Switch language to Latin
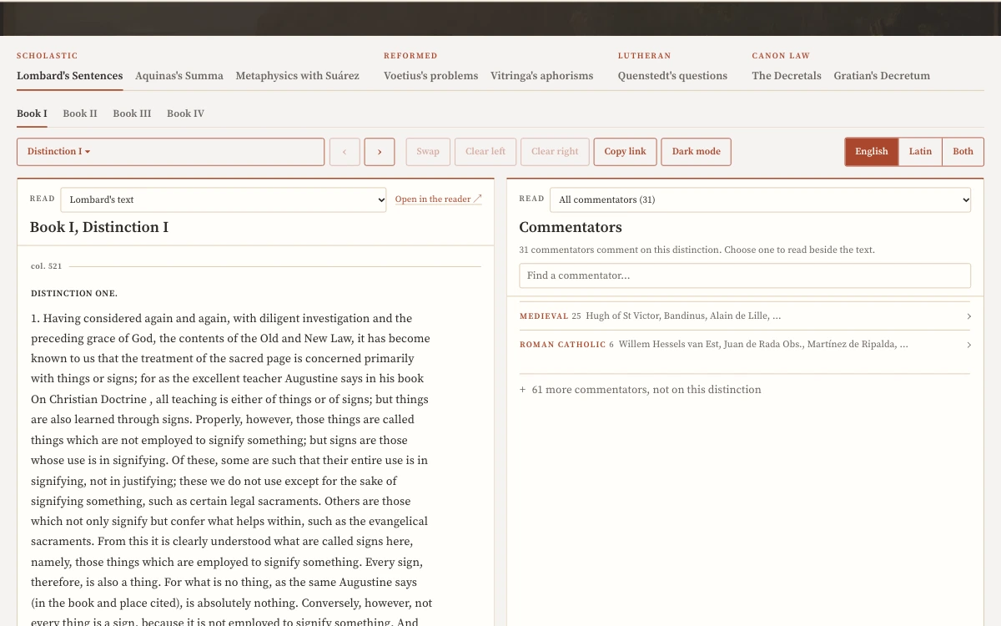 tap(920, 152)
